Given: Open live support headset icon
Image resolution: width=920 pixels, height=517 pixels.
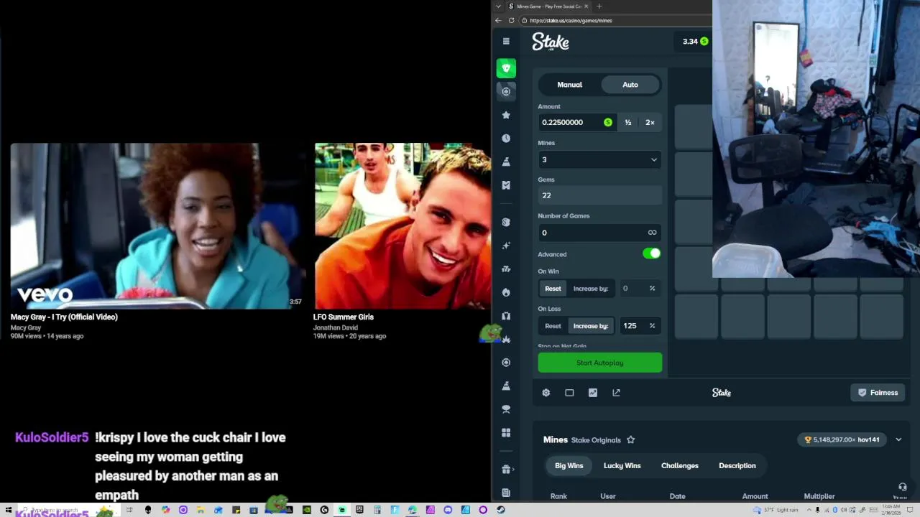Looking at the screenshot, I should [x=903, y=487].
